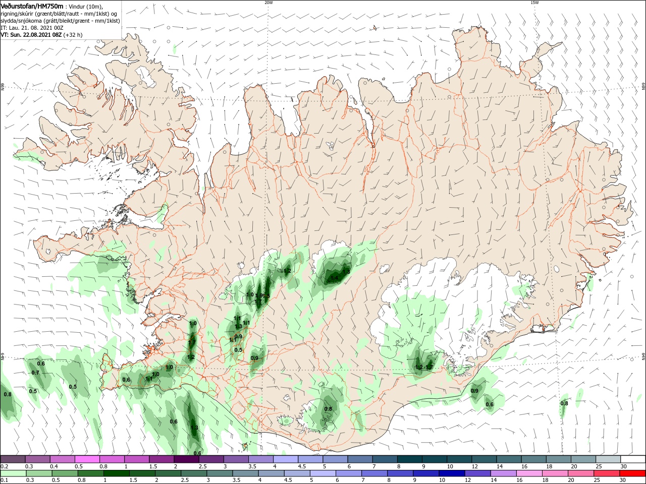Viewport: 646px width, 484px height.
Task: Pick the dark mauve 0.2 snow-scale swatch
Action: (13, 459)
